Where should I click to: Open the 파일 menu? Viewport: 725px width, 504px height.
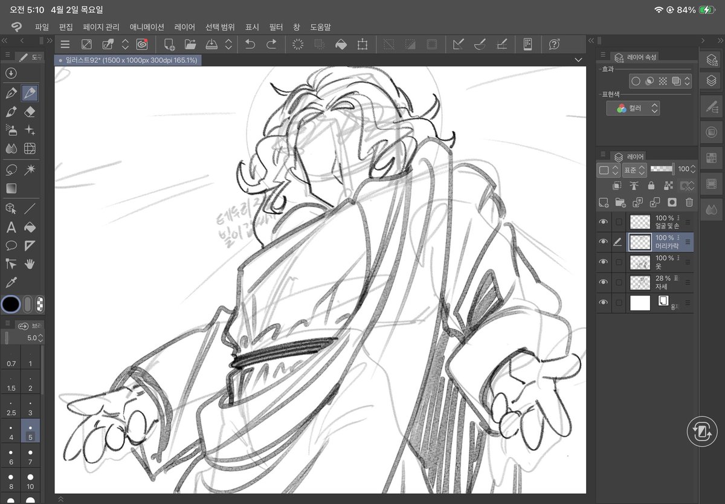[x=42, y=27]
